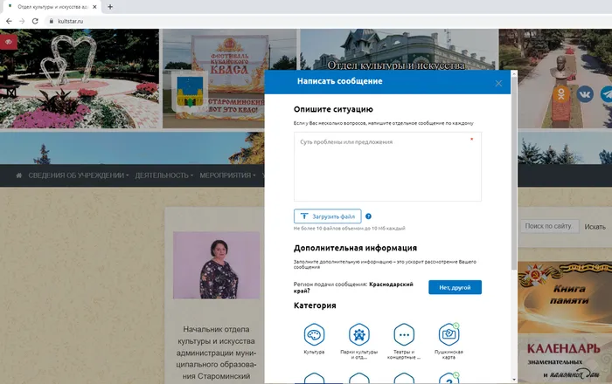
Task: Click the Начальник отдела культуры caption text
Action: 216,353
